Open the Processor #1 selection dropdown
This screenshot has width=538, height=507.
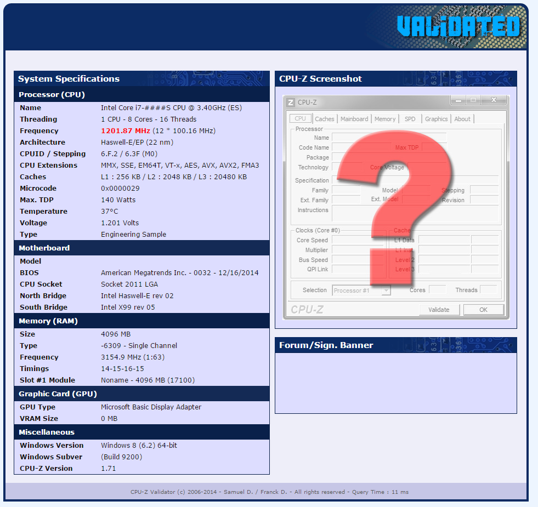(361, 290)
